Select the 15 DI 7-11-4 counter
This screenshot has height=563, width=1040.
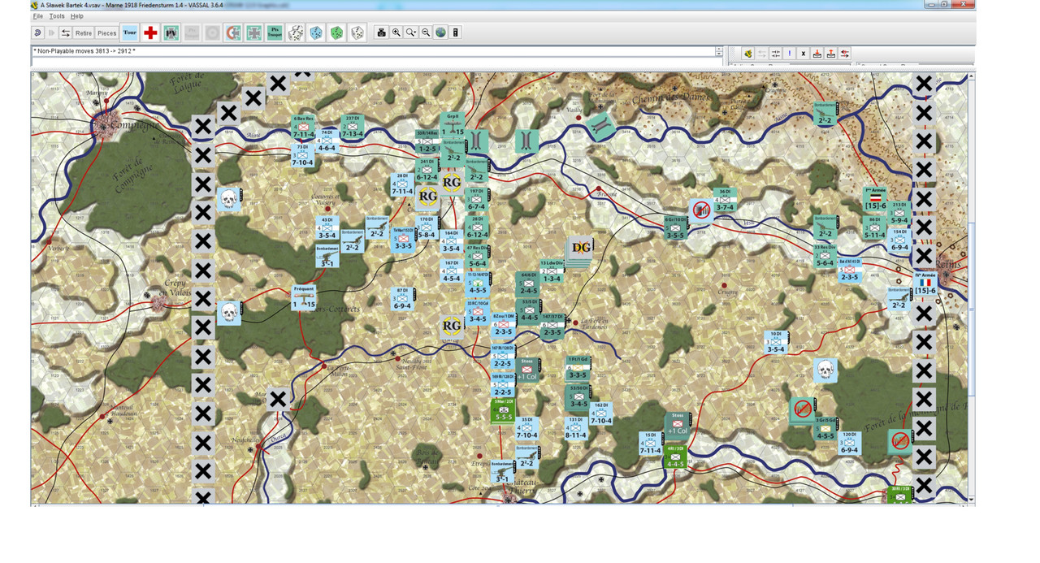point(650,444)
